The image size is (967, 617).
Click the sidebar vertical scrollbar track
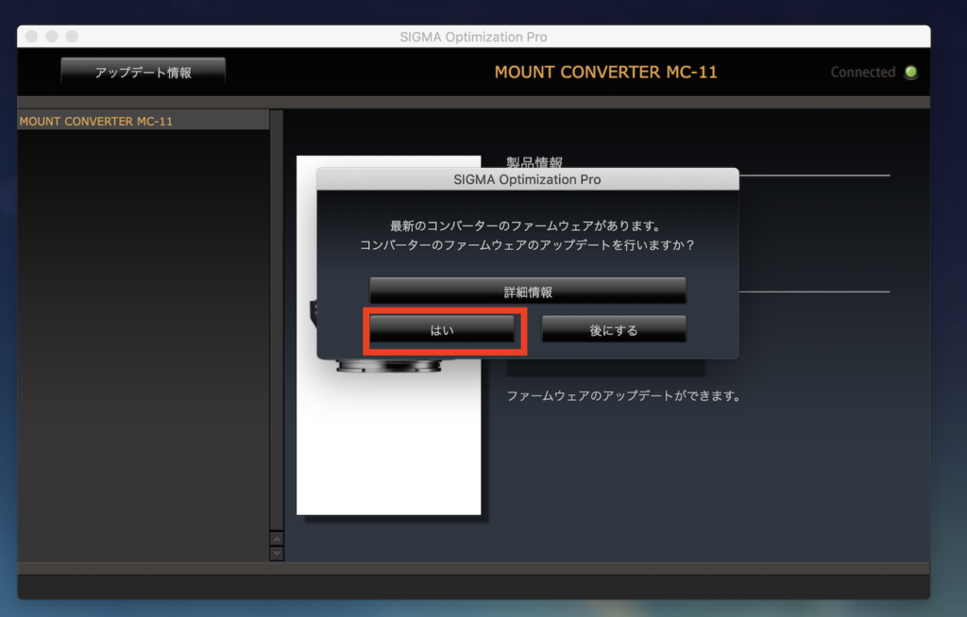pyautogui.click(x=277, y=320)
